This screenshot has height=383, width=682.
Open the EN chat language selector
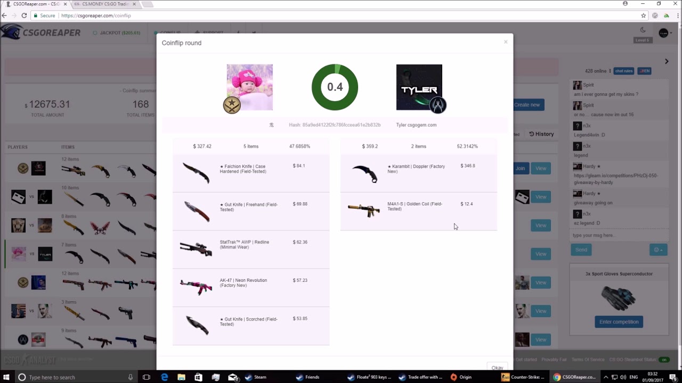click(x=645, y=71)
